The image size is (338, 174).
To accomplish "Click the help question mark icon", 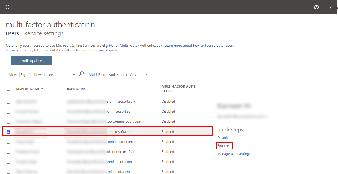I will [x=330, y=7].
